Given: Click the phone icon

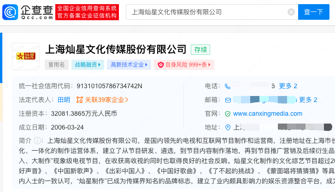Looking at the screenshot, I should click(x=228, y=86).
